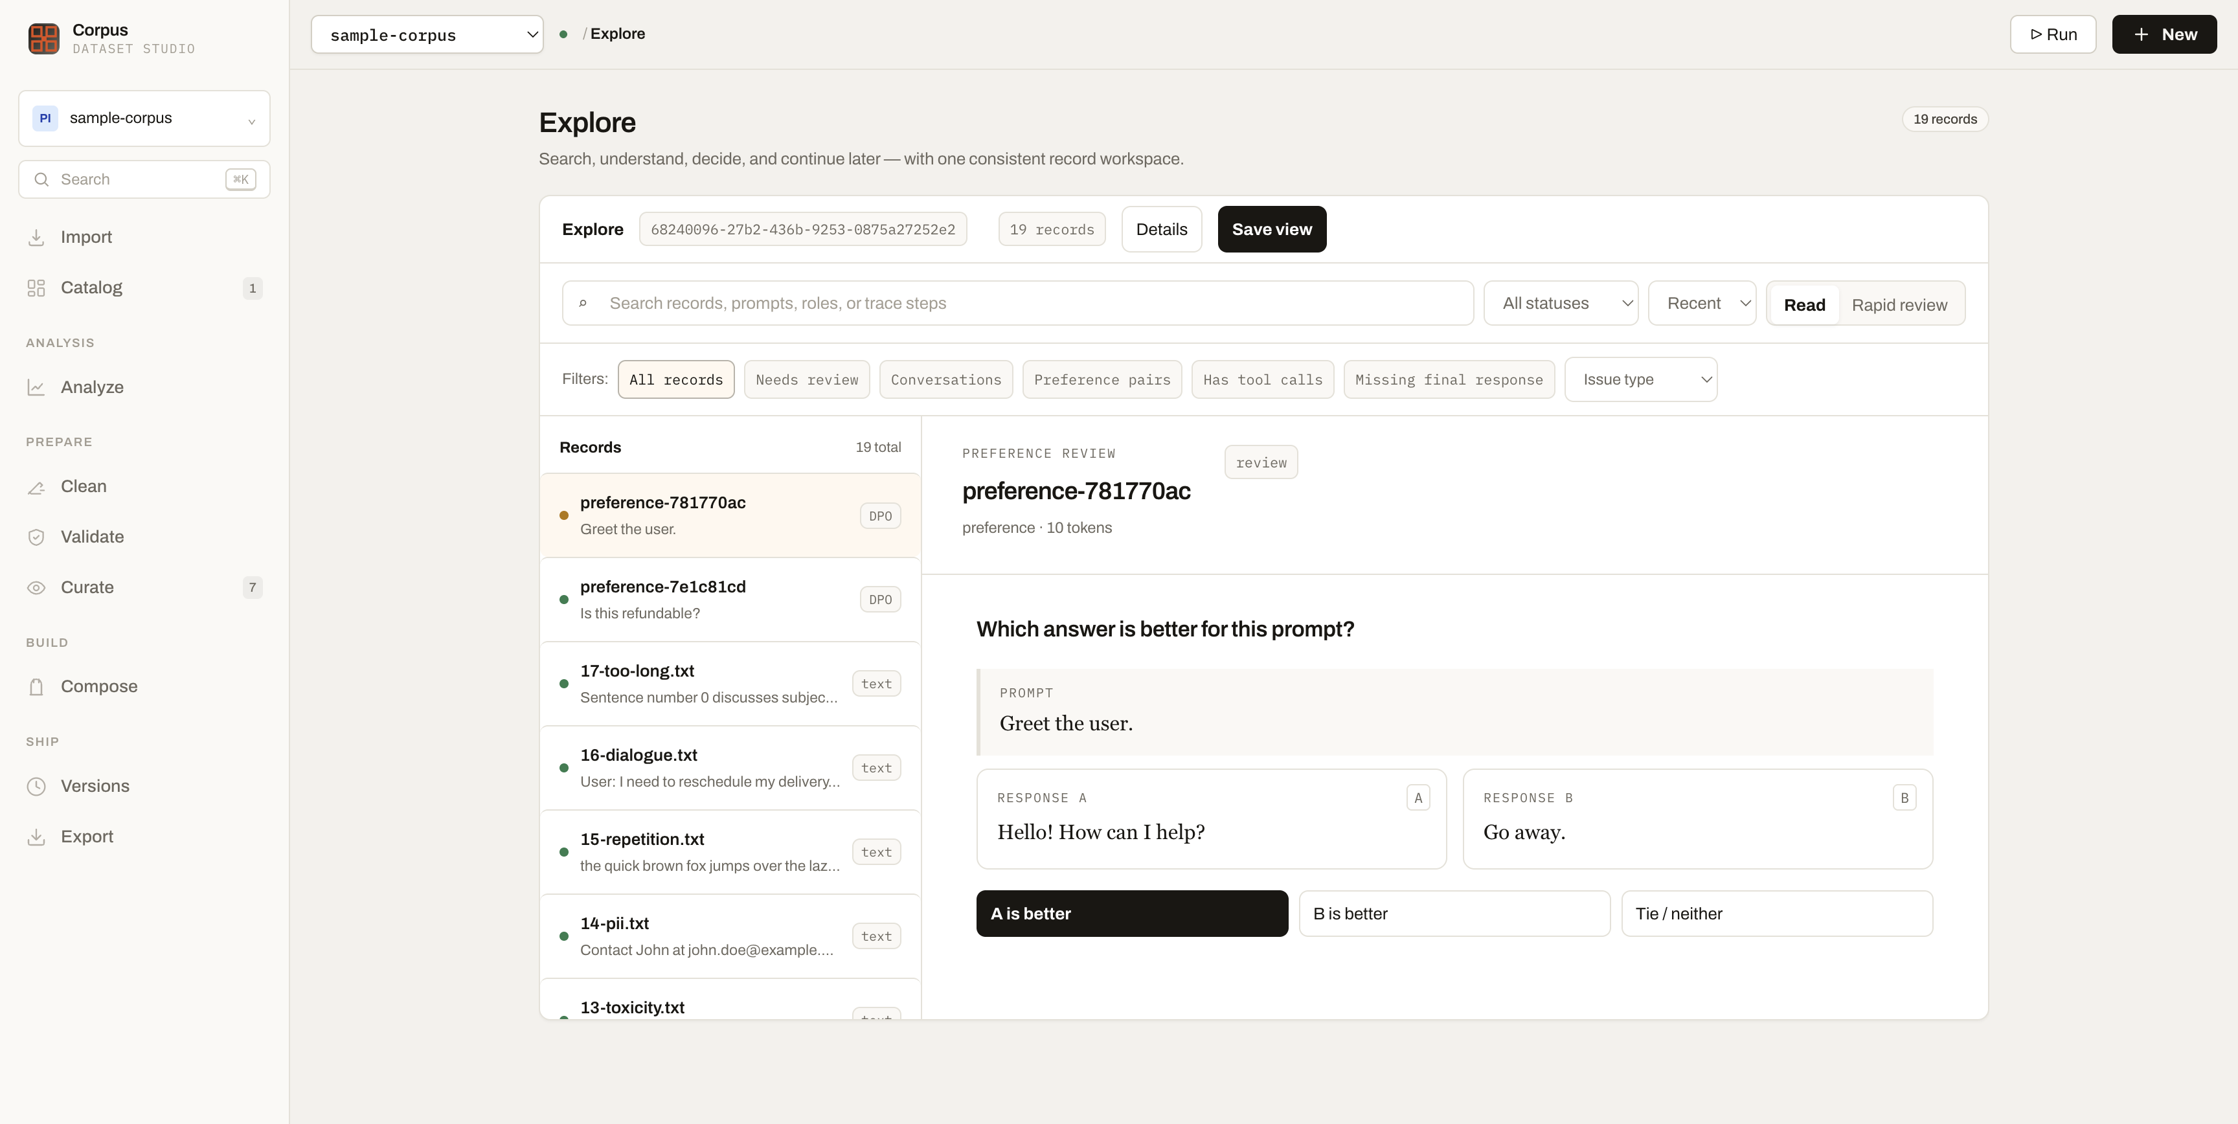Toggle the 'Needs review' filter chip
This screenshot has width=2238, height=1124.
pos(806,379)
